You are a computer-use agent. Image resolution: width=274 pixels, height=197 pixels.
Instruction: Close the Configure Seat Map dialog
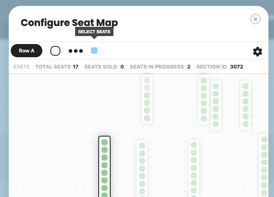(255, 19)
